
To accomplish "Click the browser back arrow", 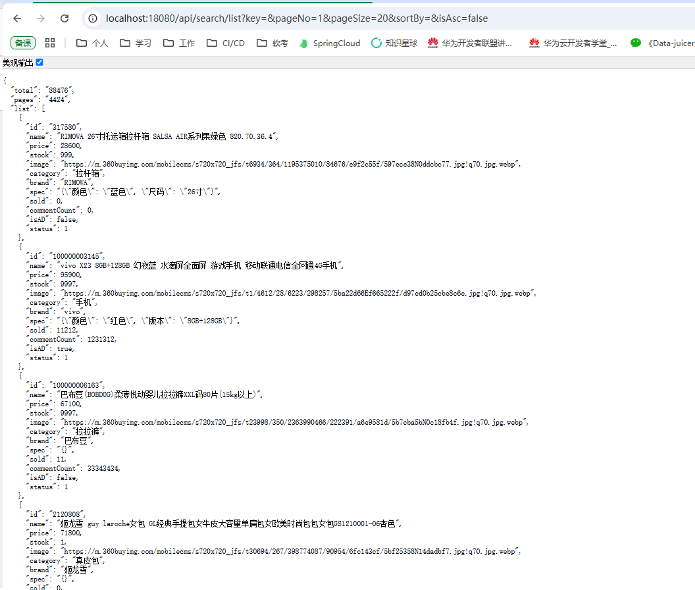I will pyautogui.click(x=17, y=18).
